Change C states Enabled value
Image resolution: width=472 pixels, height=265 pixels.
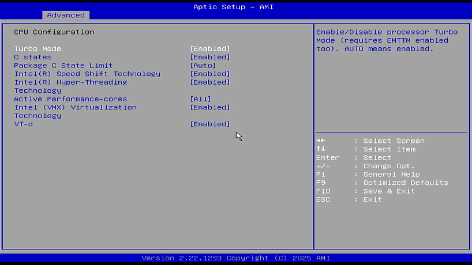[x=210, y=57]
